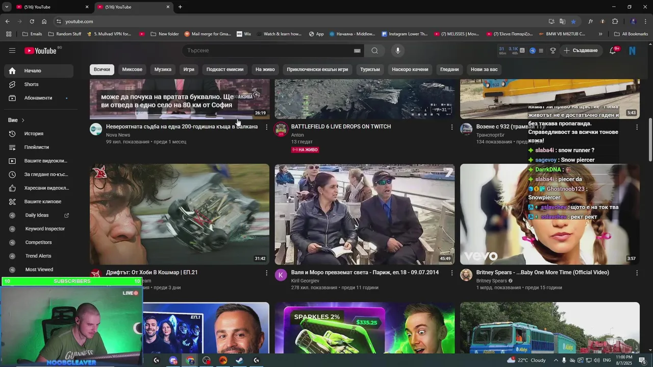The height and width of the screenshot is (367, 653).
Task: Open Daily Ideas sidebar link
Action: click(x=39, y=215)
